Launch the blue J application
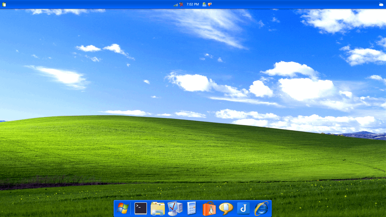Viewport: 386px width, 217px height. click(x=243, y=209)
